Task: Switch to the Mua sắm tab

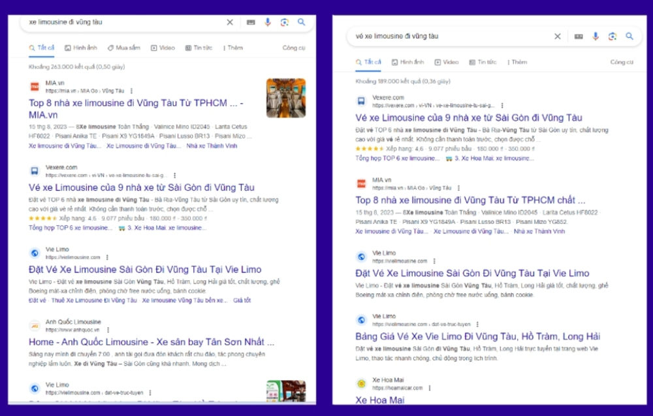Action: pyautogui.click(x=123, y=48)
